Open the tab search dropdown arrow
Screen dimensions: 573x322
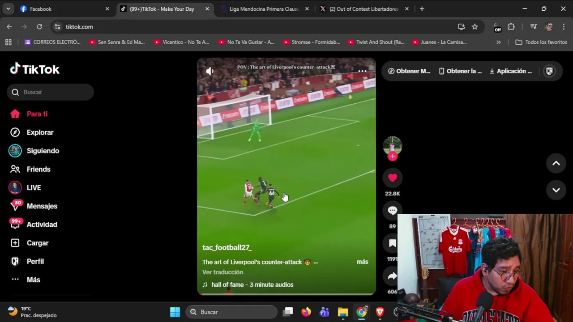(9, 9)
